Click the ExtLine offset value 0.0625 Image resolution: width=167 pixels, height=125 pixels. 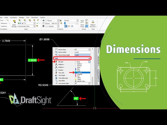(82, 52)
